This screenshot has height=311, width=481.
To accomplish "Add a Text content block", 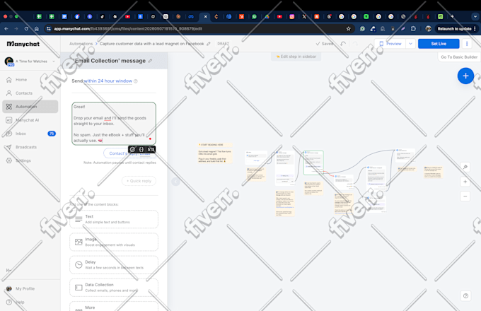I will [114, 219].
